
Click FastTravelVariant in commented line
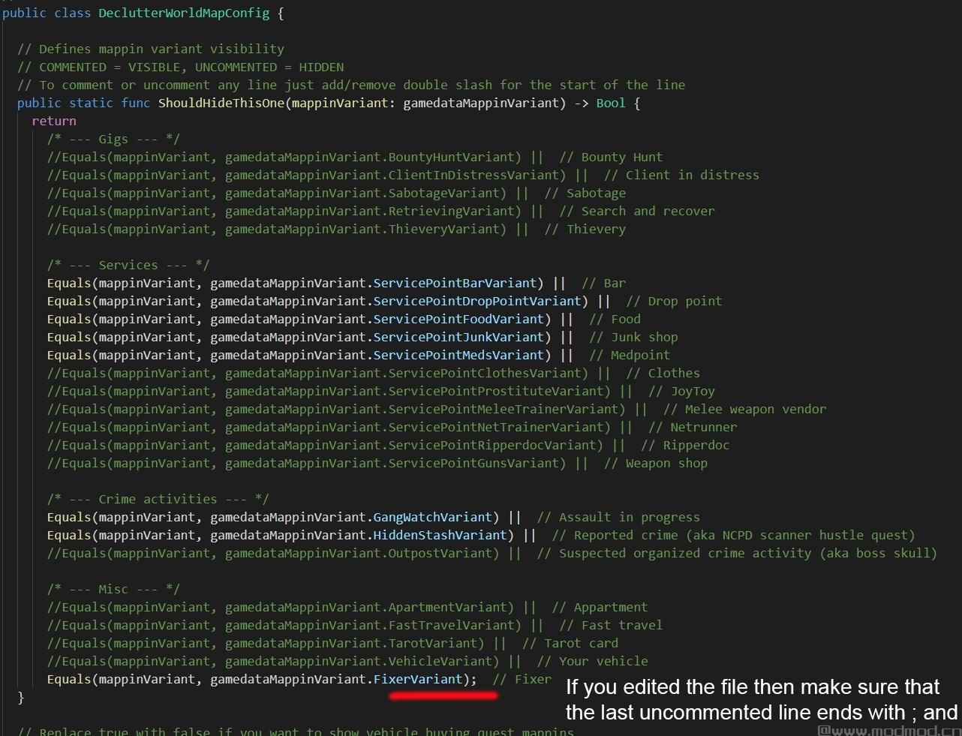[451, 625]
